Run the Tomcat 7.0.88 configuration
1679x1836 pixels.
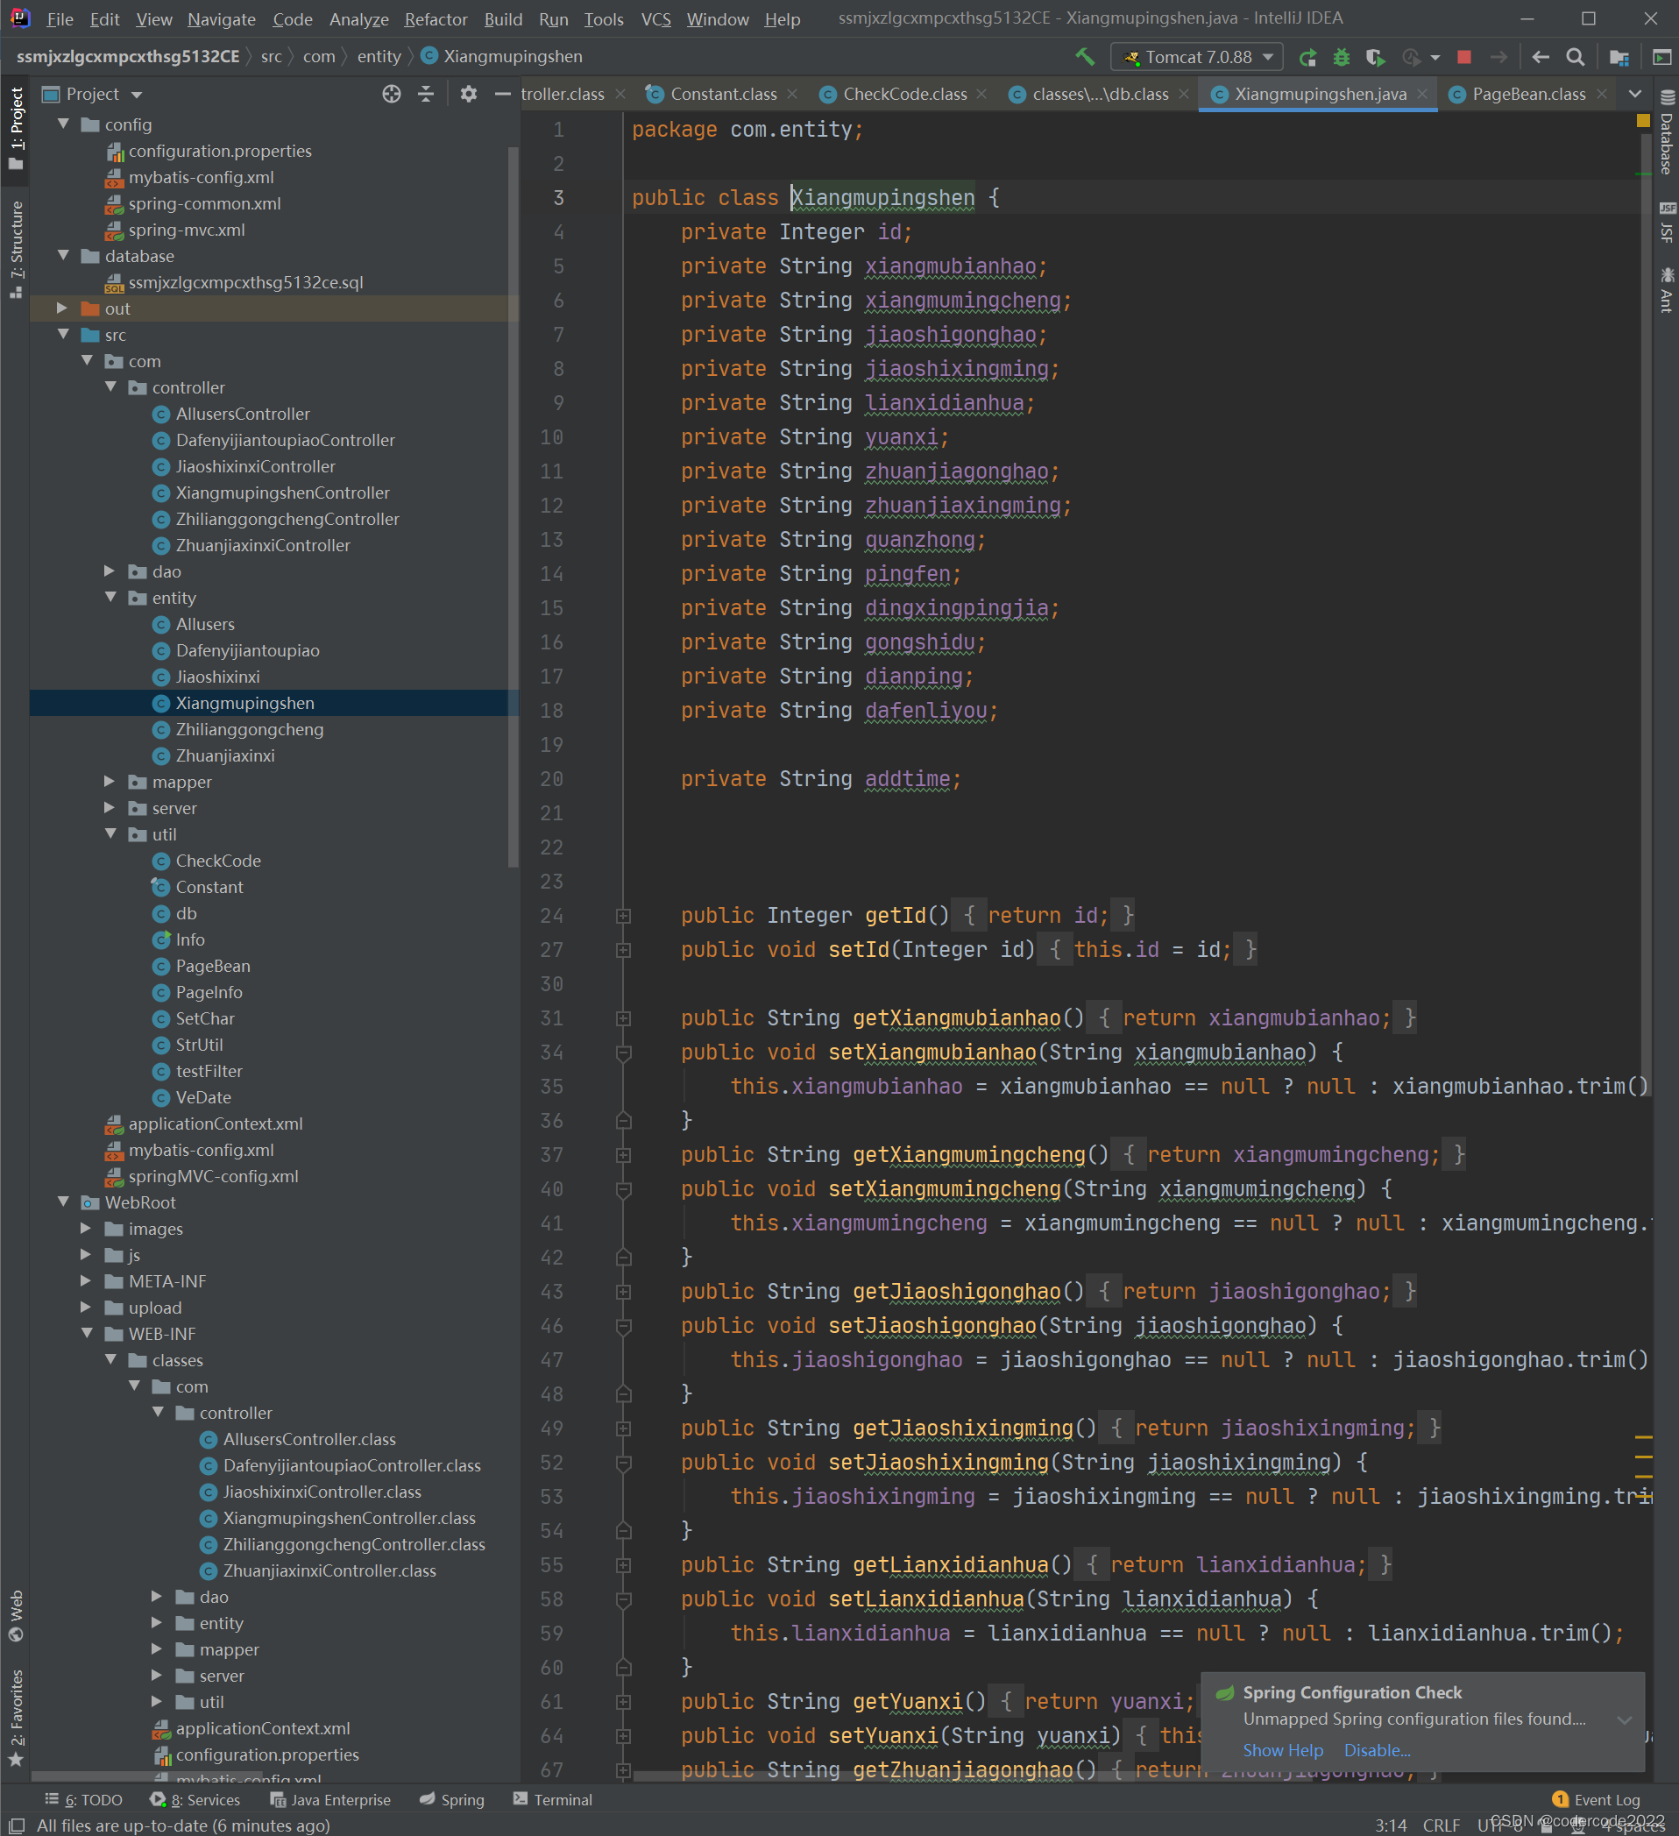click(x=1307, y=56)
